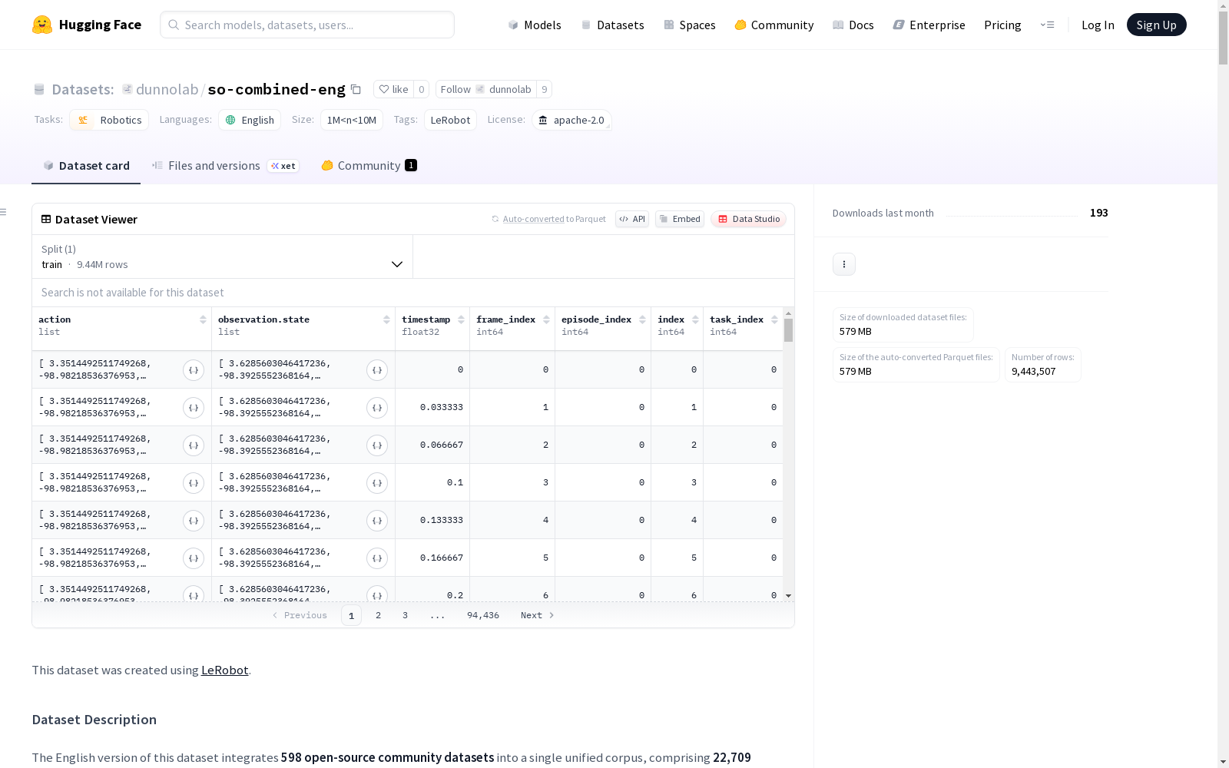Expand observation.state JSON in timestamp 0.033333 row

pyautogui.click(x=377, y=408)
